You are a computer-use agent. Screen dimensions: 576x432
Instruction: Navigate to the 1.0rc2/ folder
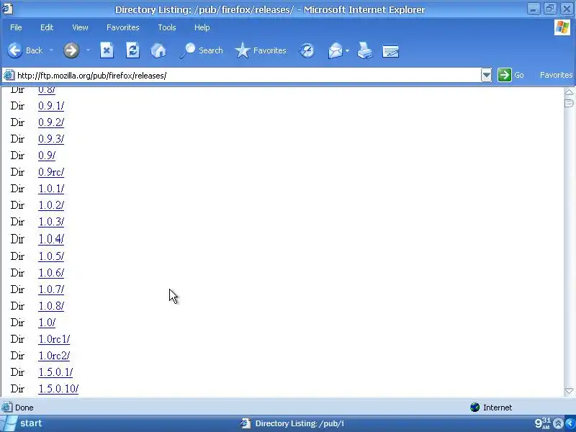54,355
